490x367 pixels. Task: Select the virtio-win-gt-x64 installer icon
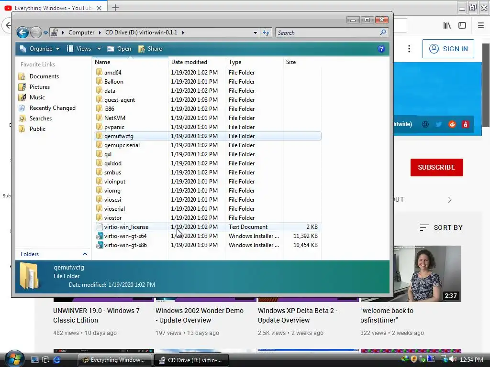coord(100,236)
